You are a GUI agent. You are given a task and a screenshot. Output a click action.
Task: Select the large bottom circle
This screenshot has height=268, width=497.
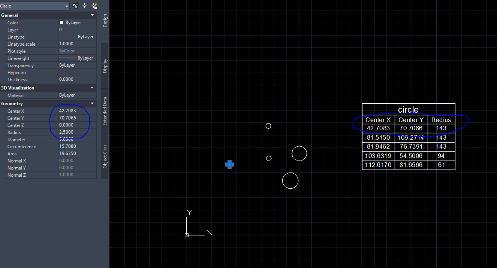point(290,181)
